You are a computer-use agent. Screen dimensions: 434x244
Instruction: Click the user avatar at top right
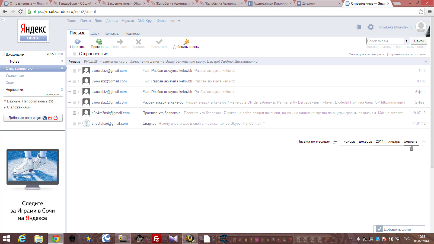pos(421,27)
